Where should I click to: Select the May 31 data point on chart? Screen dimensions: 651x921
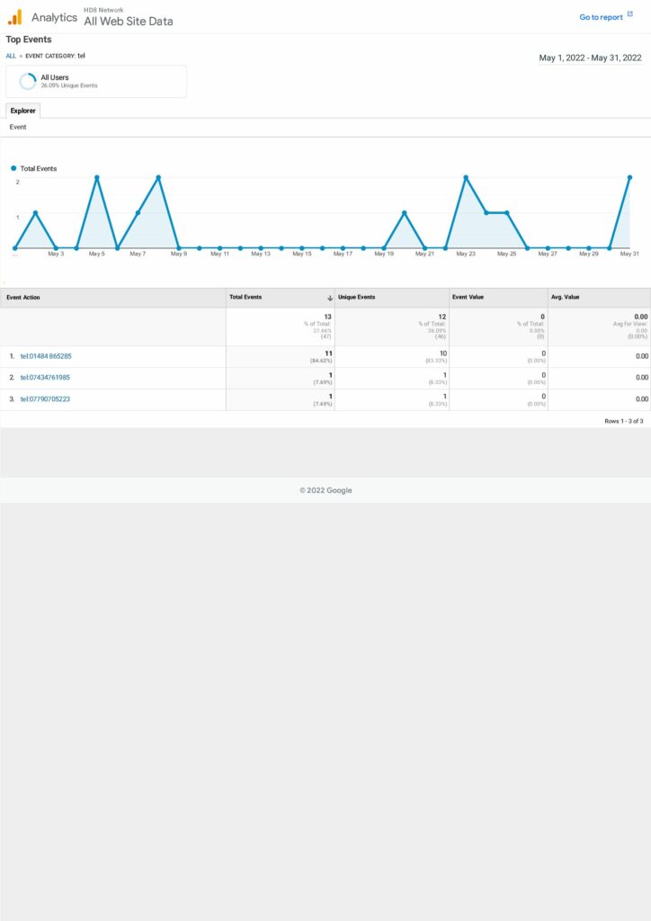629,177
